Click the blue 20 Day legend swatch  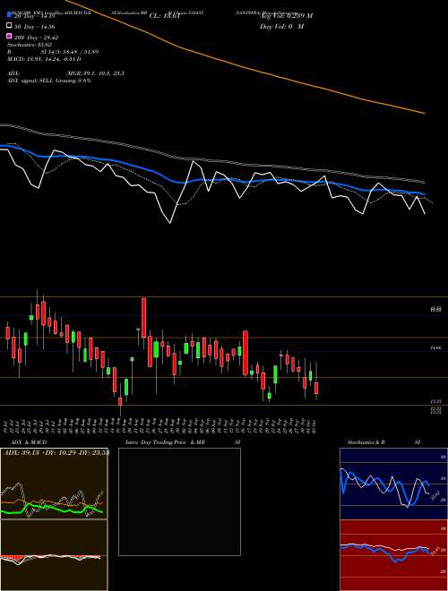pyautogui.click(x=9, y=15)
